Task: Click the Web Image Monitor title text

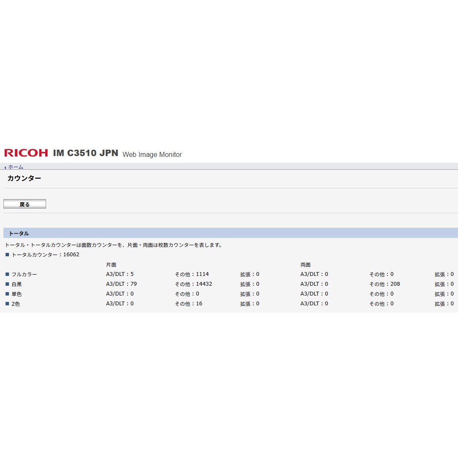Action: tap(152, 154)
